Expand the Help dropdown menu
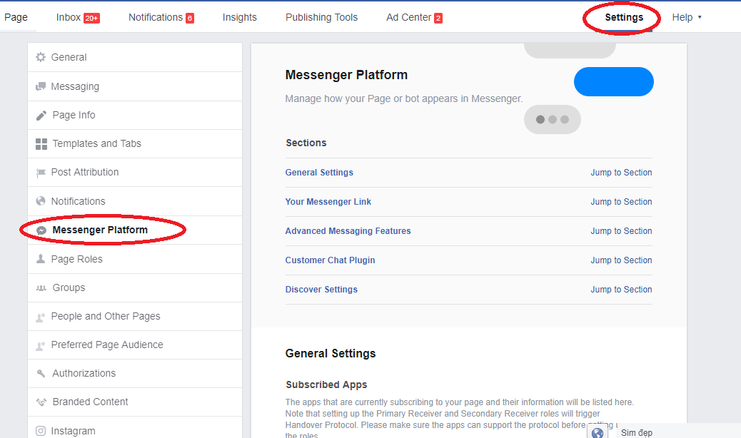This screenshot has height=438, width=741. click(x=686, y=17)
